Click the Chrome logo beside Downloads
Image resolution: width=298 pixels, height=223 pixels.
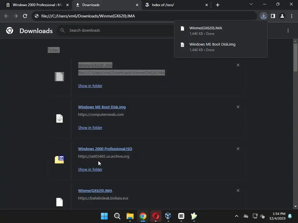coord(10,30)
